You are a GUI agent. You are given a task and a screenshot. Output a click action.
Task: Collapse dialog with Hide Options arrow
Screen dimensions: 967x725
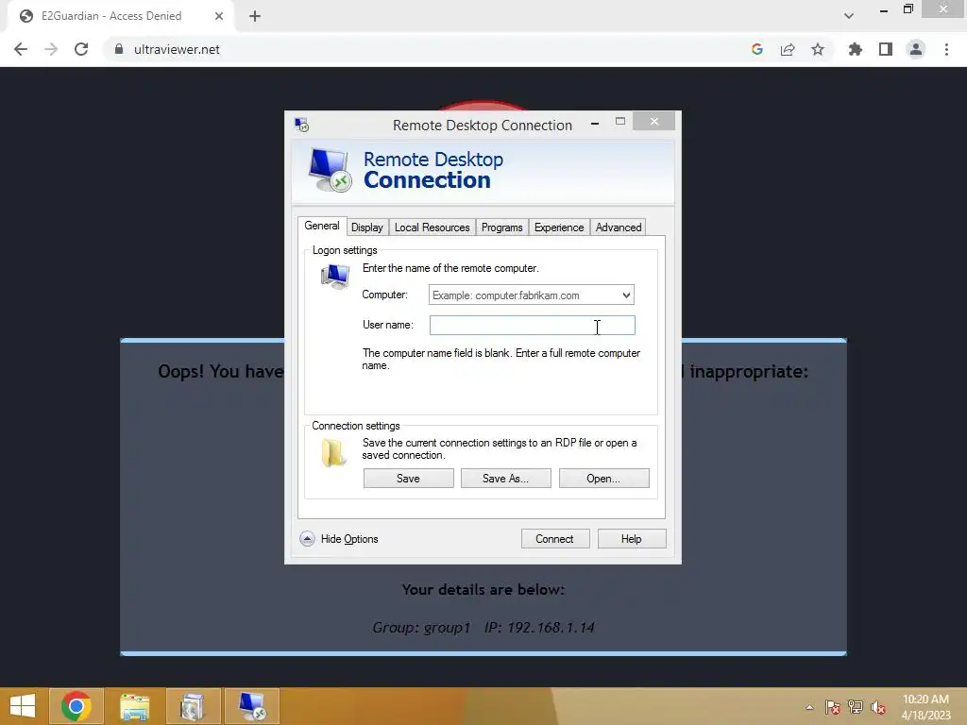(x=307, y=539)
